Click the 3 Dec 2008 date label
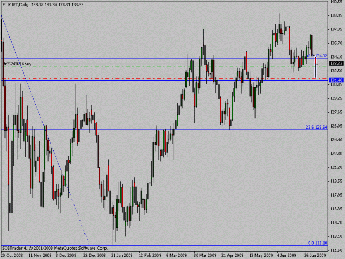Viewport: 345px width, 259px height. tap(66, 255)
